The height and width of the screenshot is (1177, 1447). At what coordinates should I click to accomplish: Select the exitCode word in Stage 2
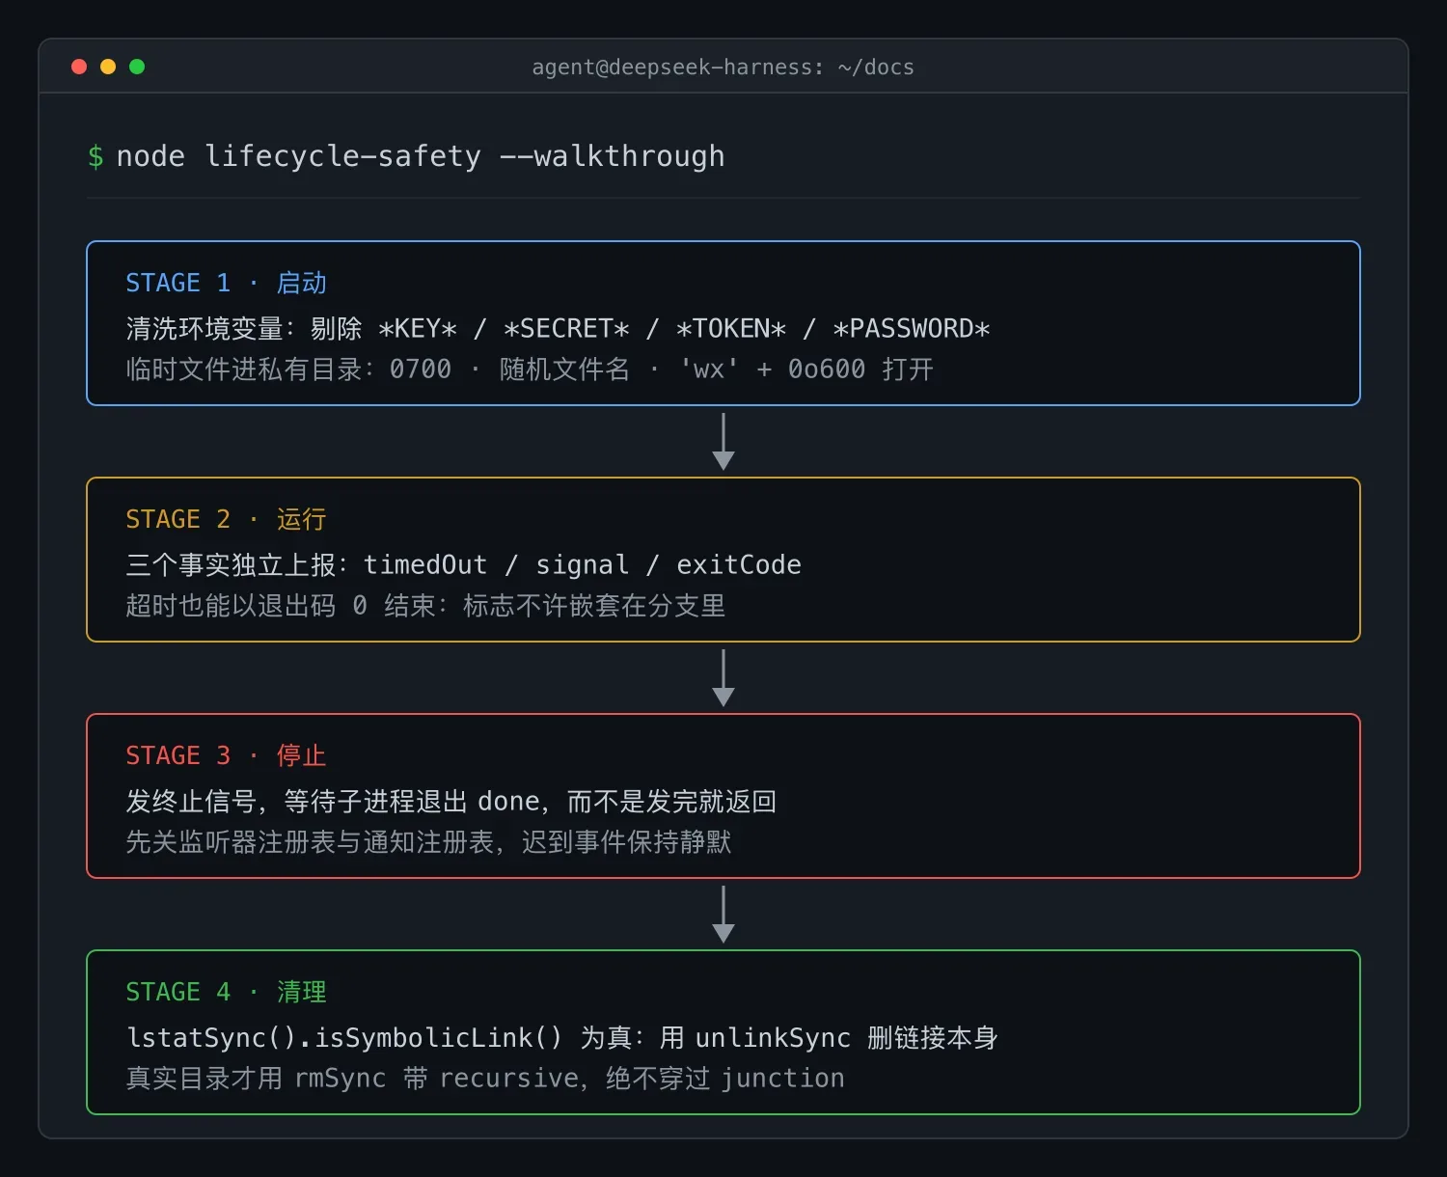739,565
